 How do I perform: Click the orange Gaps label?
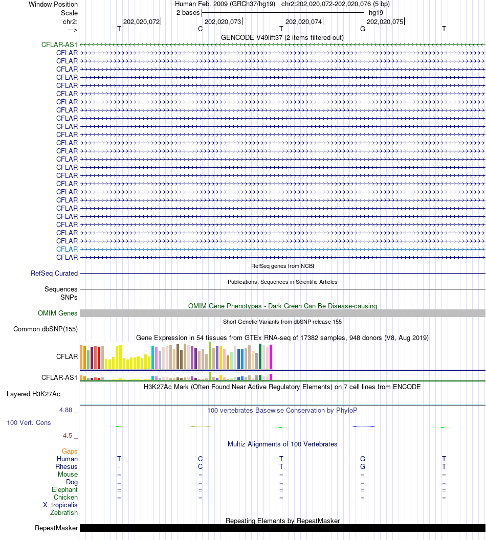coord(70,451)
